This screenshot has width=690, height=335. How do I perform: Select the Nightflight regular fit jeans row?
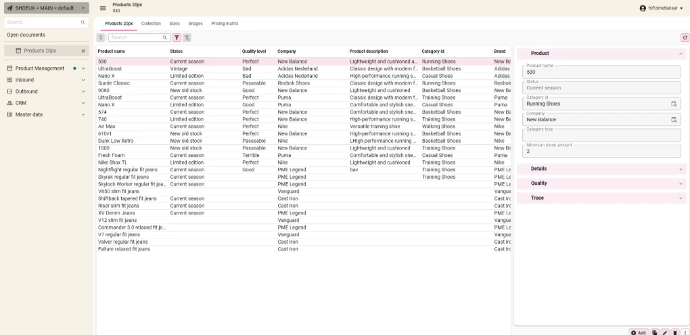pos(303,170)
